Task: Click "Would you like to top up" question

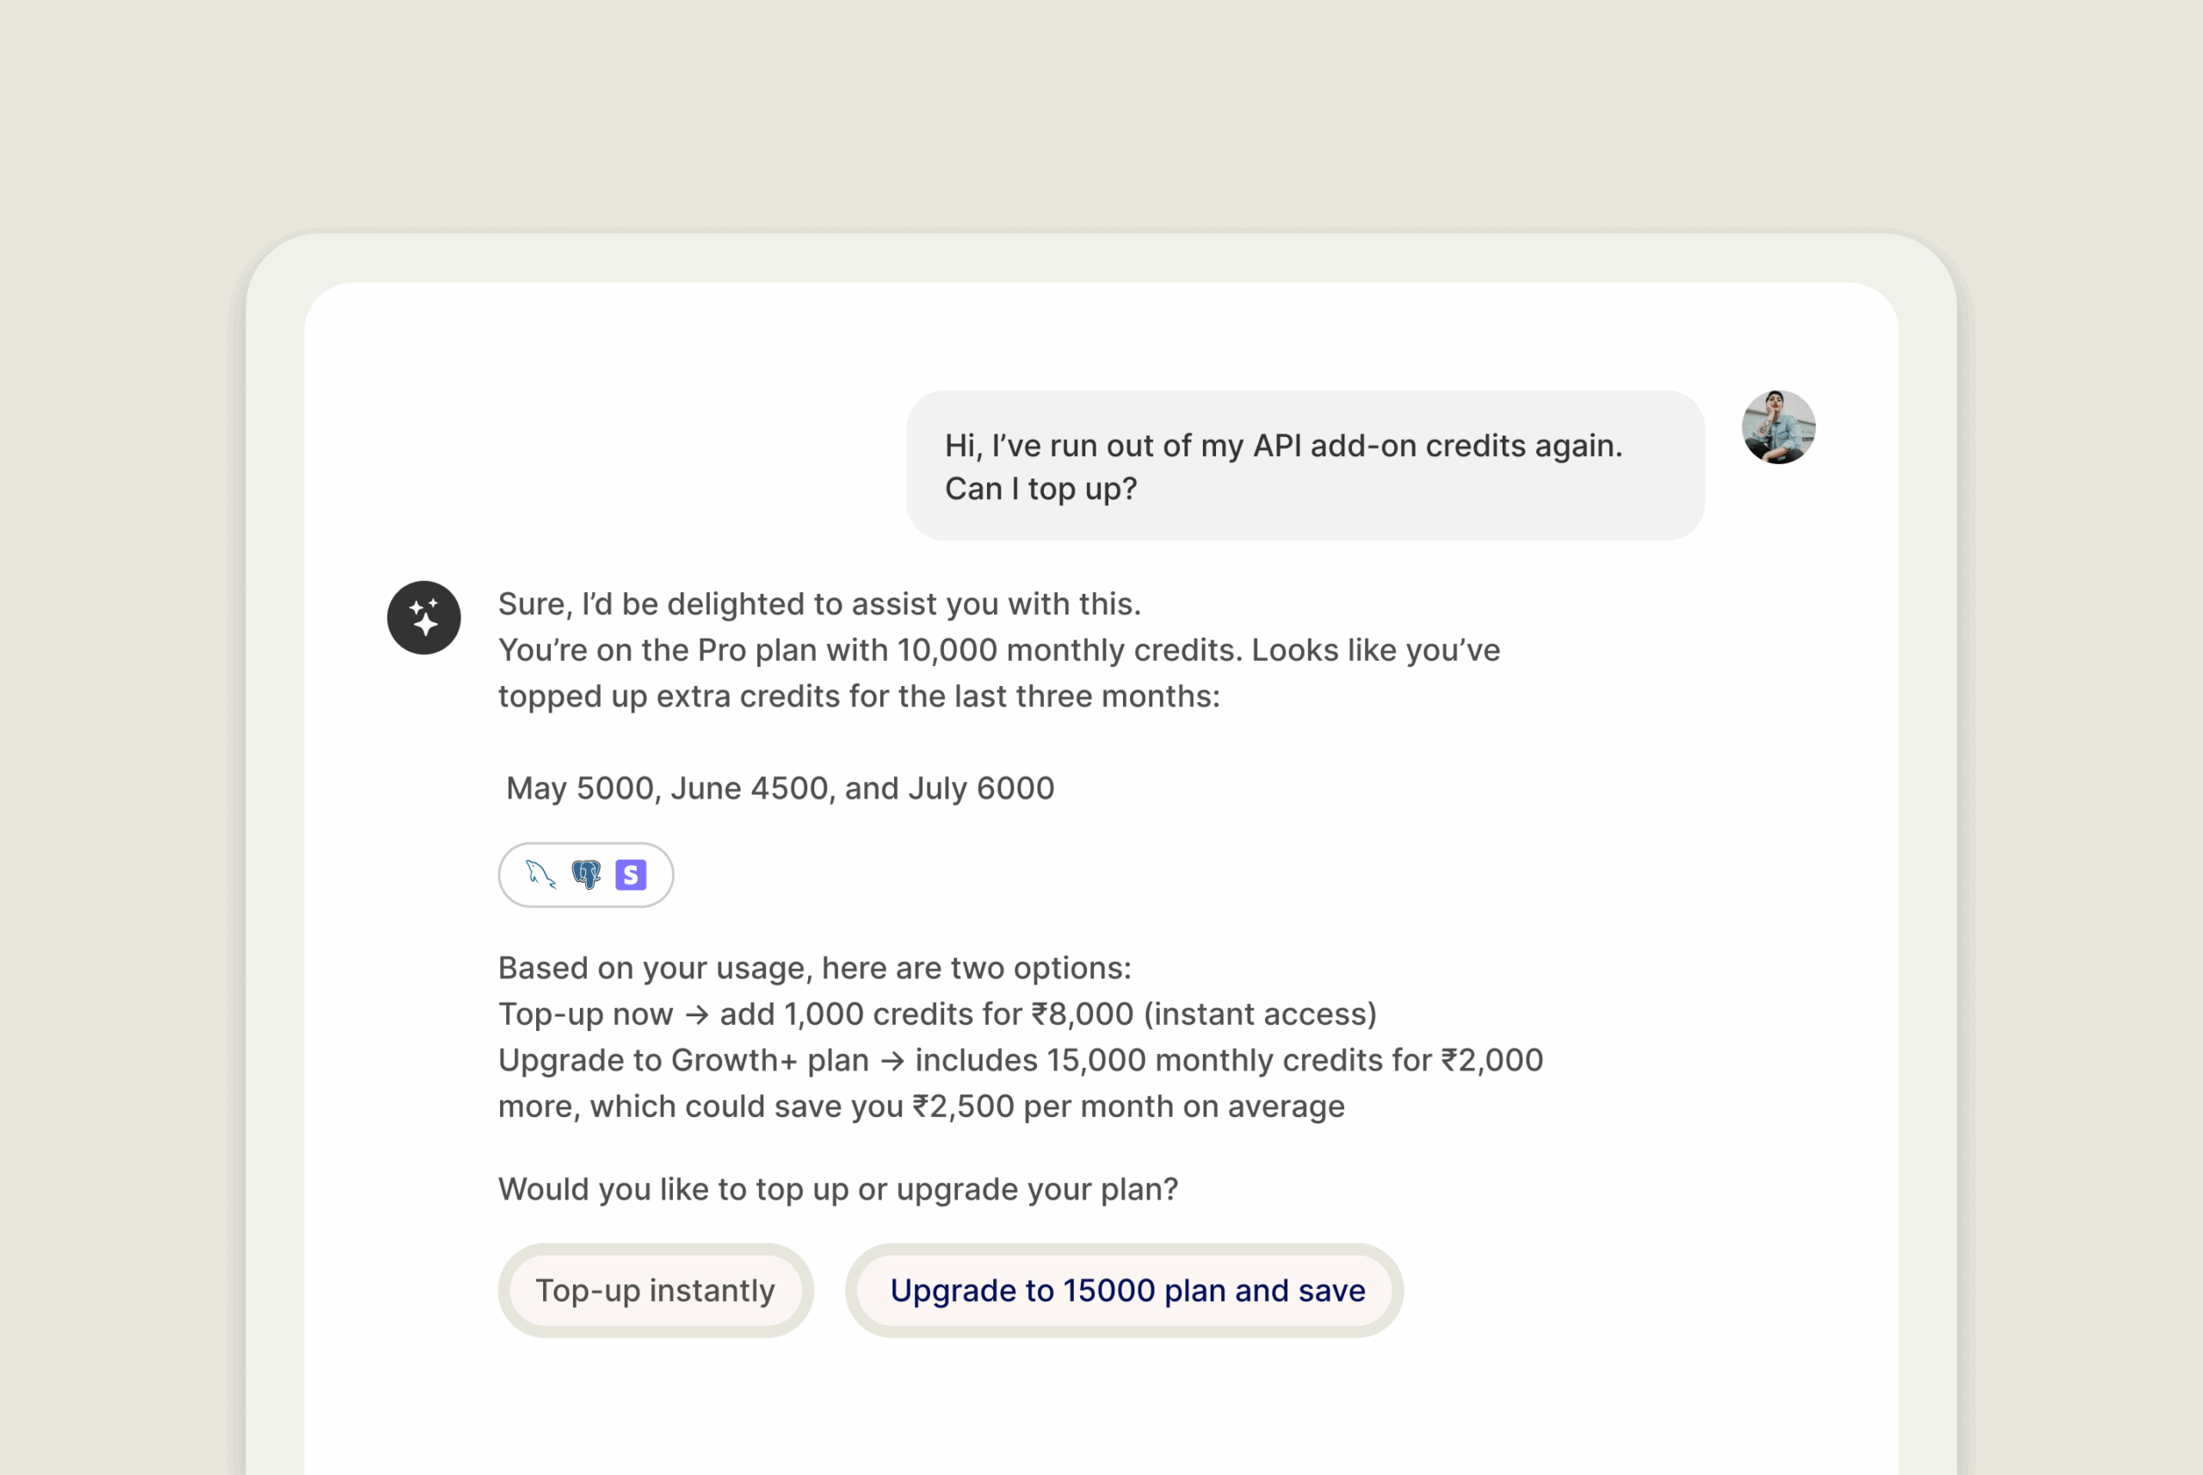Action: 837,1189
